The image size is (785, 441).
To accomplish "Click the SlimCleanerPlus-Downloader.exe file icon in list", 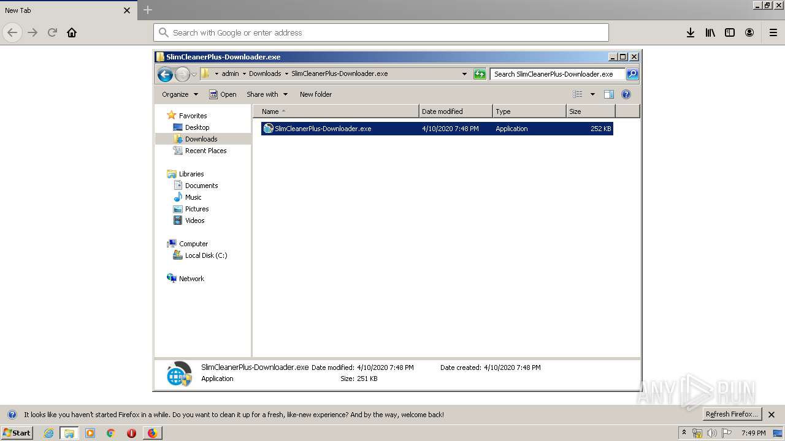I will [268, 129].
